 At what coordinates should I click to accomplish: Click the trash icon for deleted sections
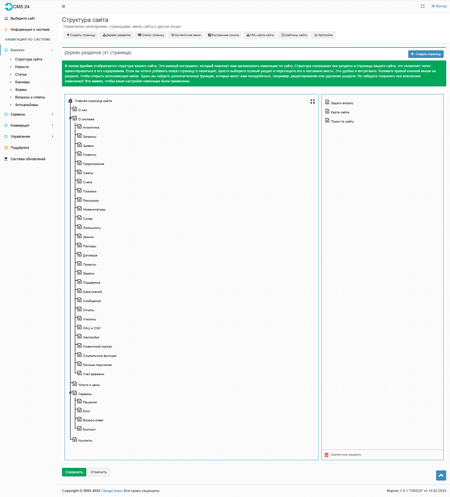pos(326,455)
